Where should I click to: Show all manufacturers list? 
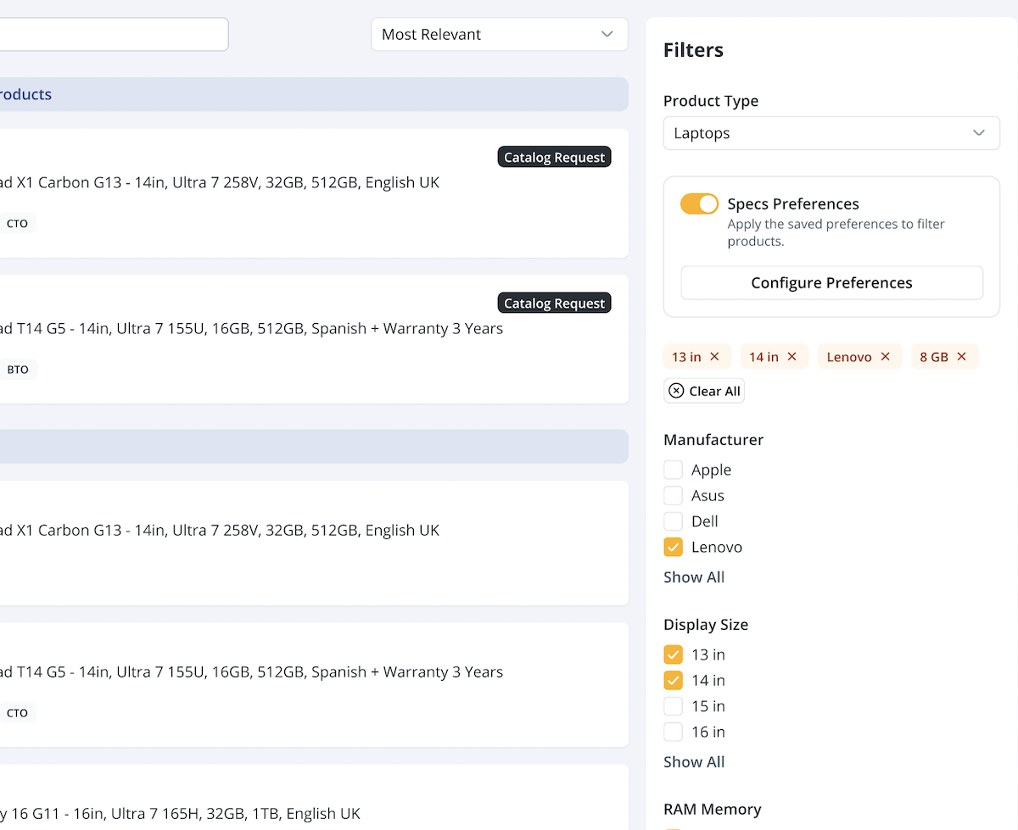(694, 577)
